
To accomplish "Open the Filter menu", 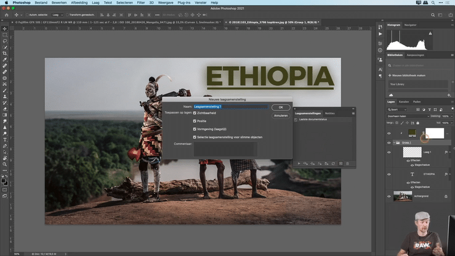I will [x=141, y=2].
